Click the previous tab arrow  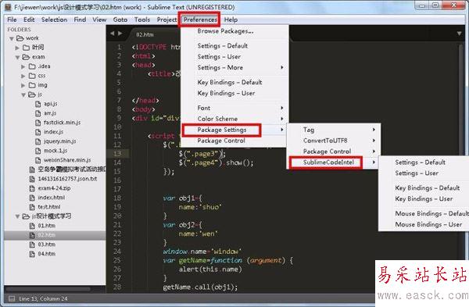[112, 34]
